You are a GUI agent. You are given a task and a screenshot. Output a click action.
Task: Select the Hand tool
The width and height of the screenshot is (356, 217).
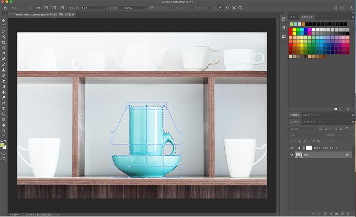(x=4, y=125)
